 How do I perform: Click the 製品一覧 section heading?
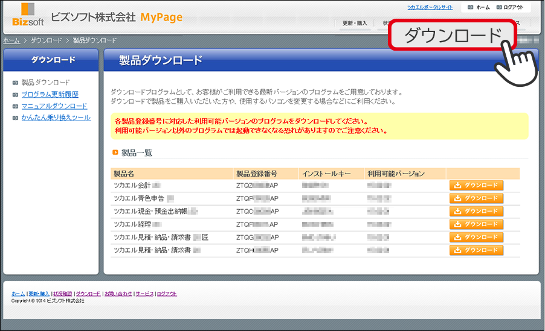pos(137,153)
